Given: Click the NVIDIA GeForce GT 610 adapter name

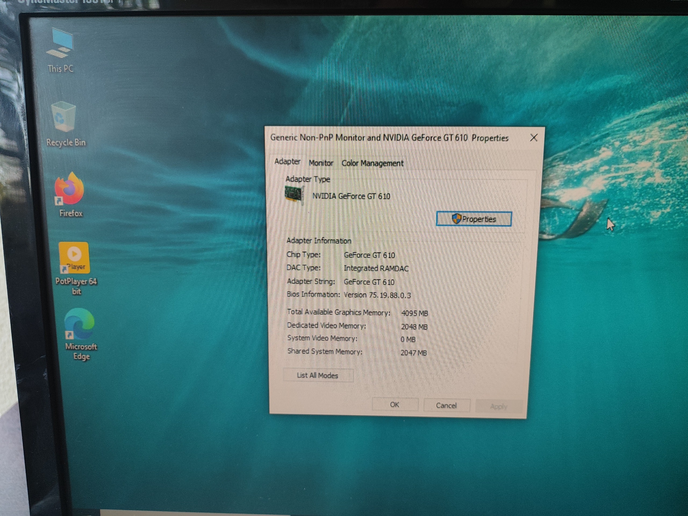Looking at the screenshot, I should point(351,196).
